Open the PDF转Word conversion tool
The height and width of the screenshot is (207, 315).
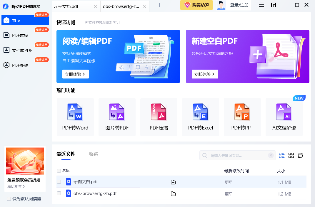[75, 117]
